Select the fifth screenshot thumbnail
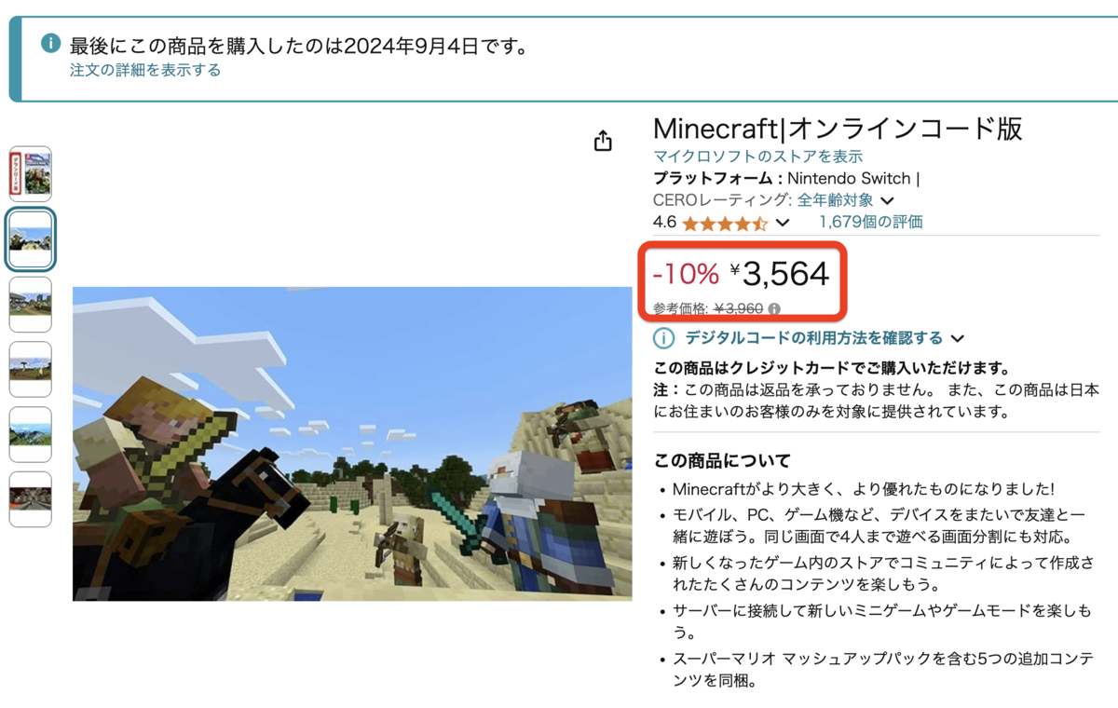Image resolution: width=1118 pixels, height=708 pixels. (x=31, y=434)
